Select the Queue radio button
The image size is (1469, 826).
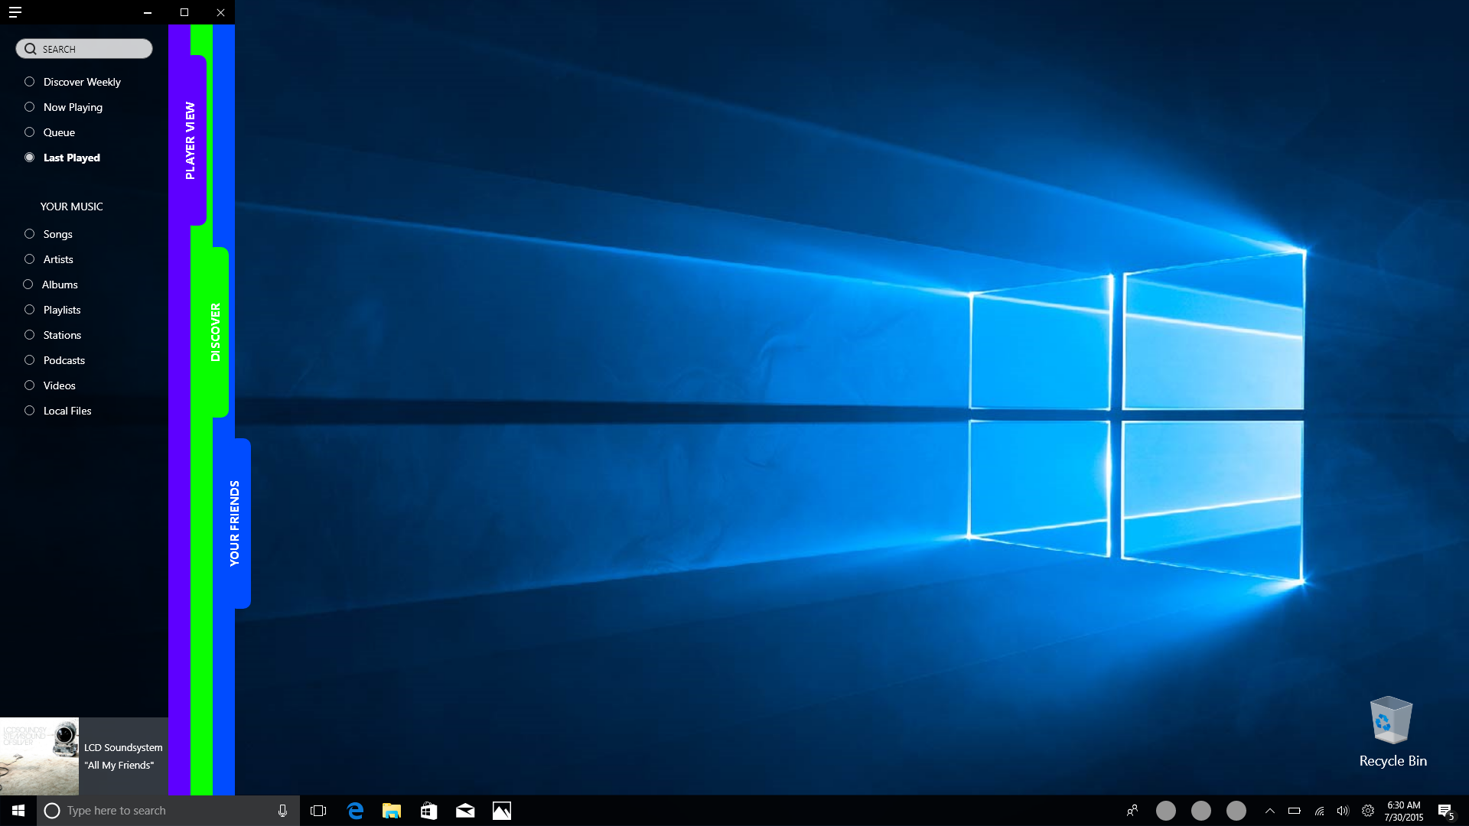[x=30, y=132]
